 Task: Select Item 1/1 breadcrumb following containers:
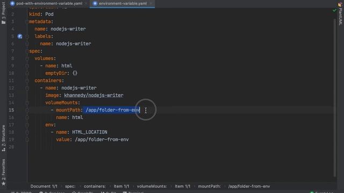121,186
